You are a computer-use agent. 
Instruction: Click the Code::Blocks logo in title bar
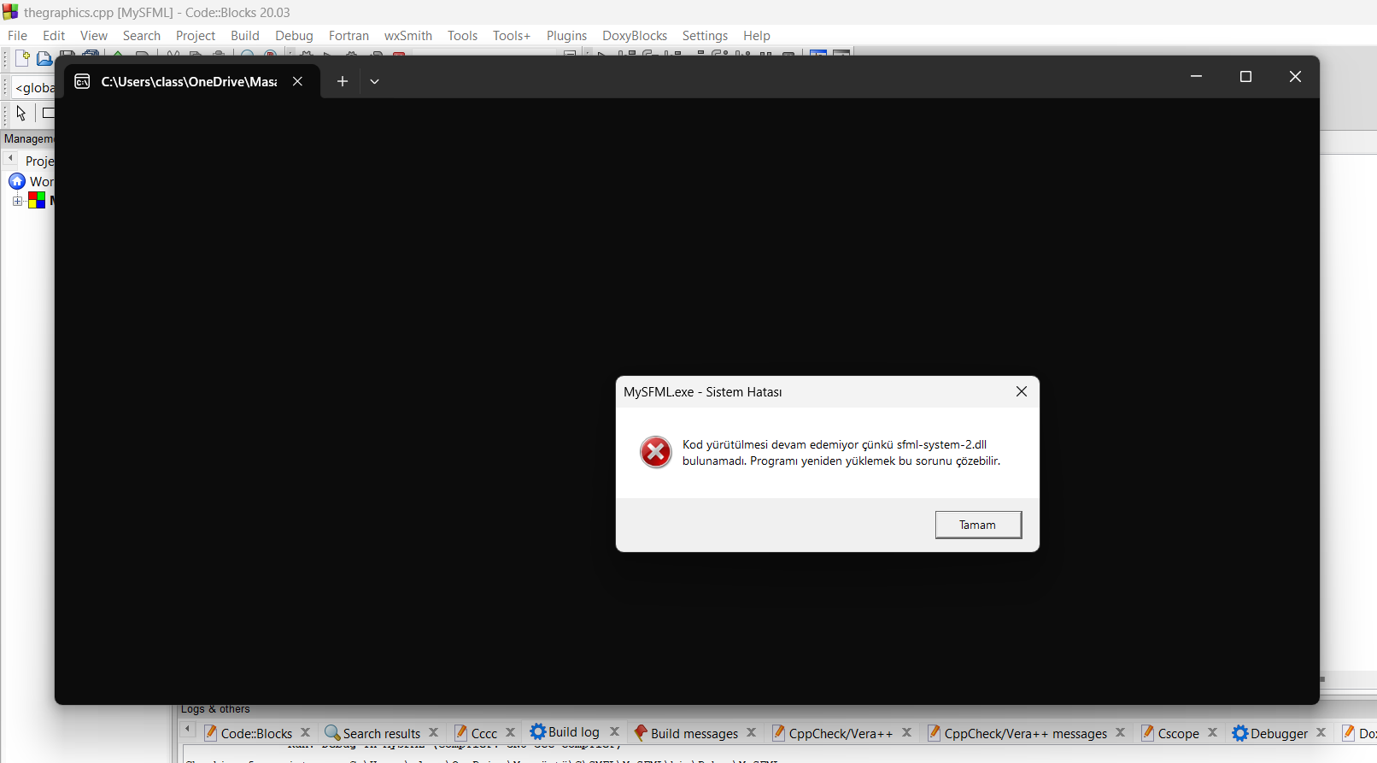click(10, 12)
